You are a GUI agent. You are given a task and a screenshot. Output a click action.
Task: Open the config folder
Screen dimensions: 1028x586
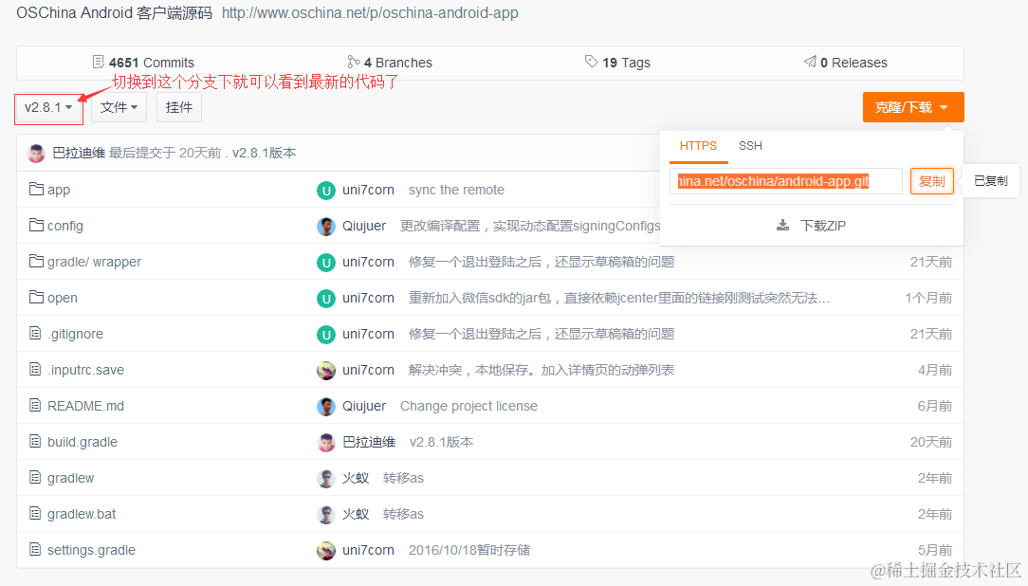tap(64, 226)
